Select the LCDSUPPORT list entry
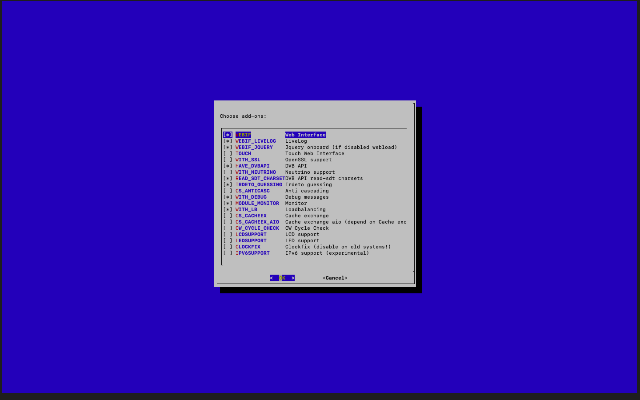 [251, 234]
